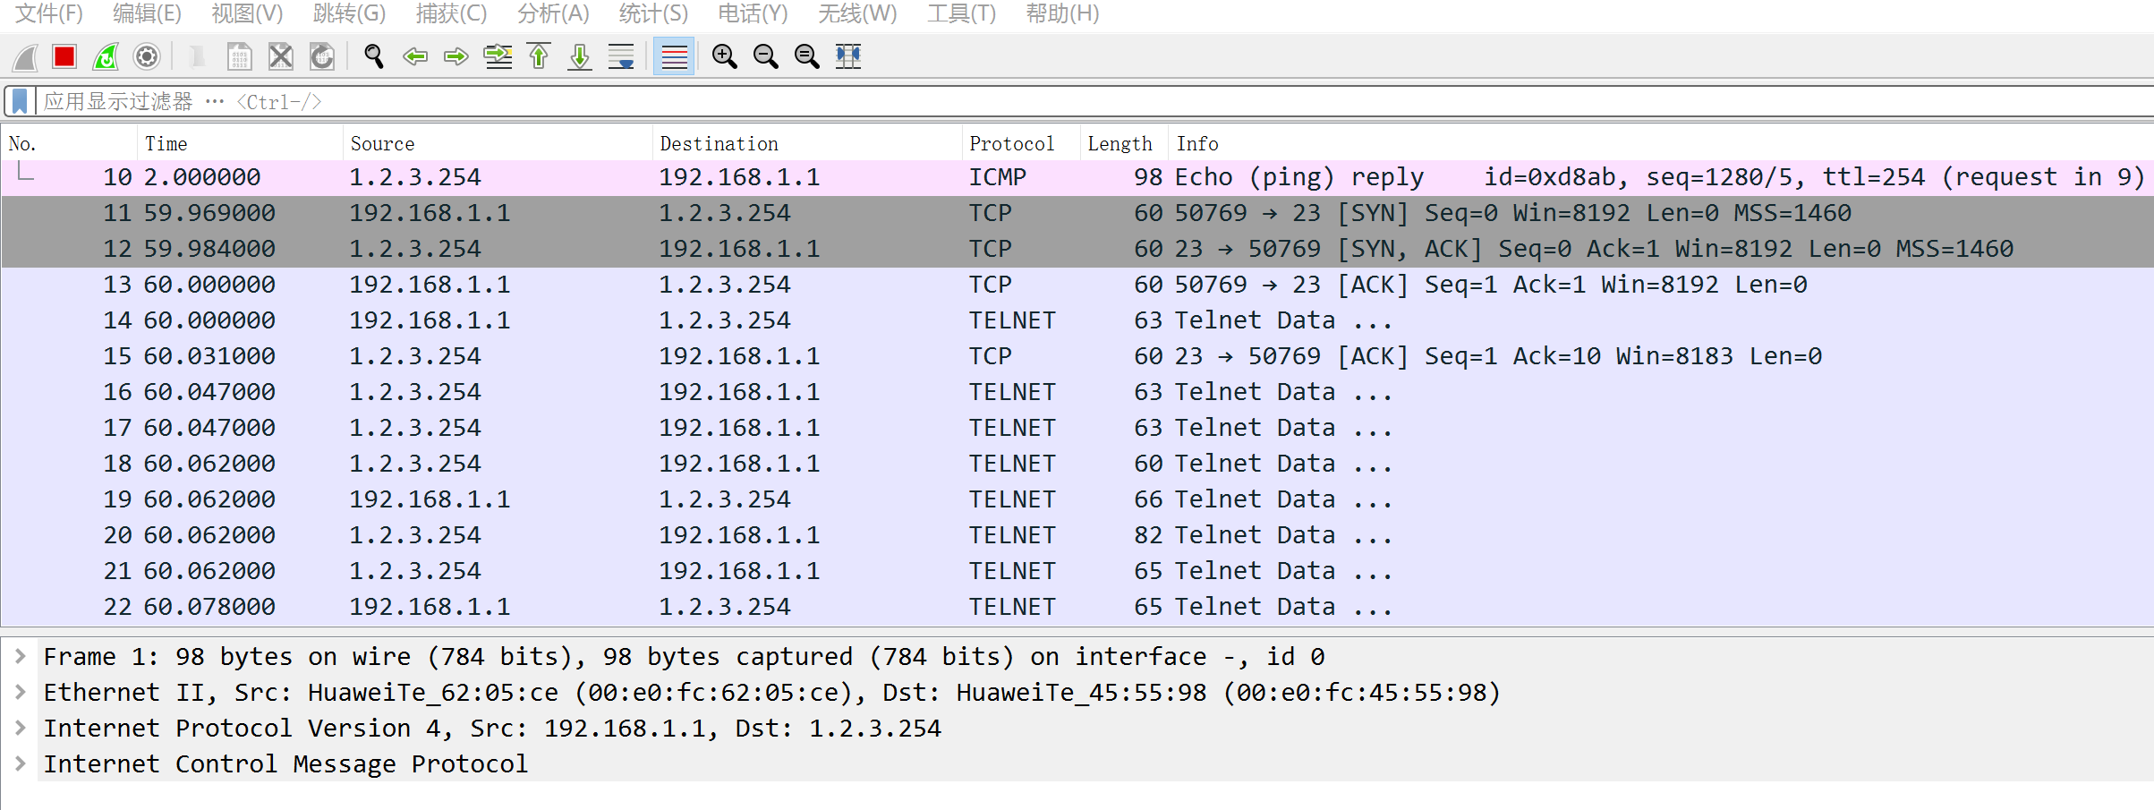Open the 分析(A) analyze menu

click(553, 13)
